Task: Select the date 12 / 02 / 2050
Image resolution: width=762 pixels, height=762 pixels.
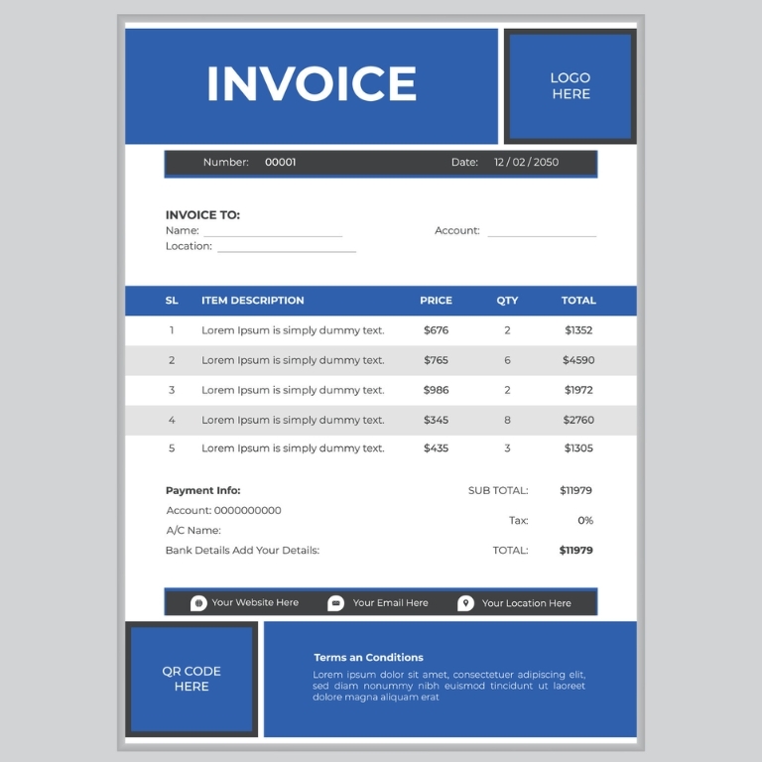Action: [526, 163]
